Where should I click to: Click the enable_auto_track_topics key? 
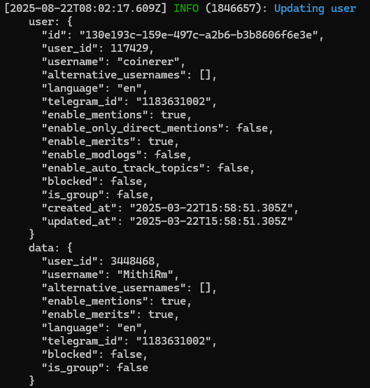(123, 168)
